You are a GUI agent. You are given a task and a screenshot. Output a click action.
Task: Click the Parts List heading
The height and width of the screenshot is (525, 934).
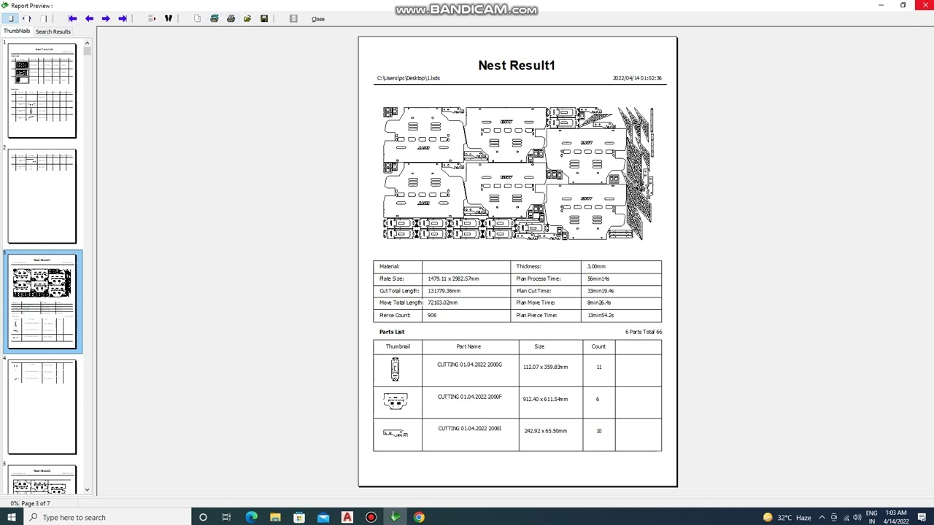click(392, 332)
